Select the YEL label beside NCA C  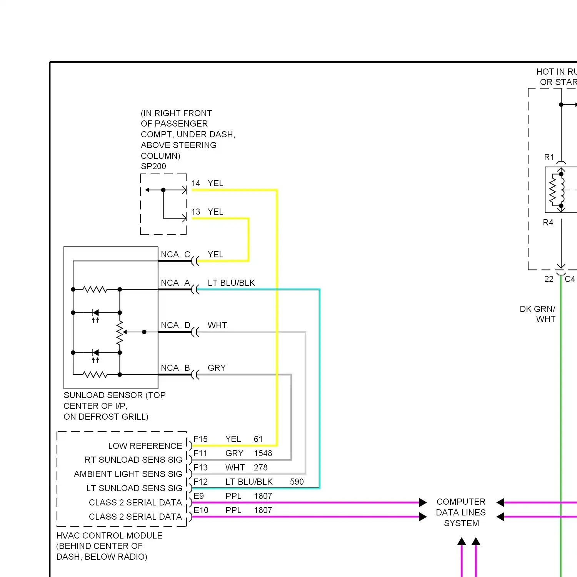[x=215, y=255]
